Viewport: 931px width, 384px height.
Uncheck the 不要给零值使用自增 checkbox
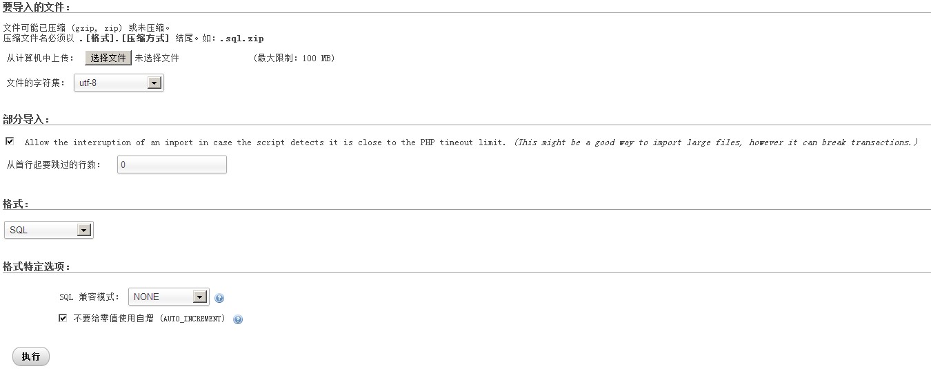[63, 318]
